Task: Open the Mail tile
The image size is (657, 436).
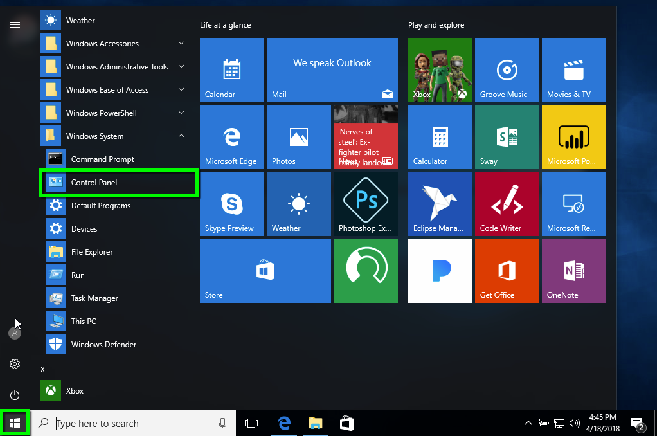Action: click(x=332, y=70)
